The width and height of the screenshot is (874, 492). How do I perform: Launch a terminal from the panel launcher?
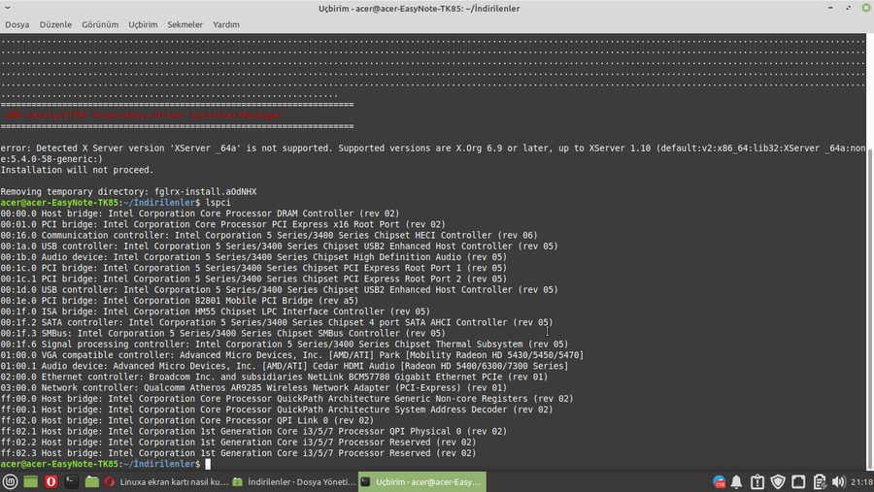(71, 482)
